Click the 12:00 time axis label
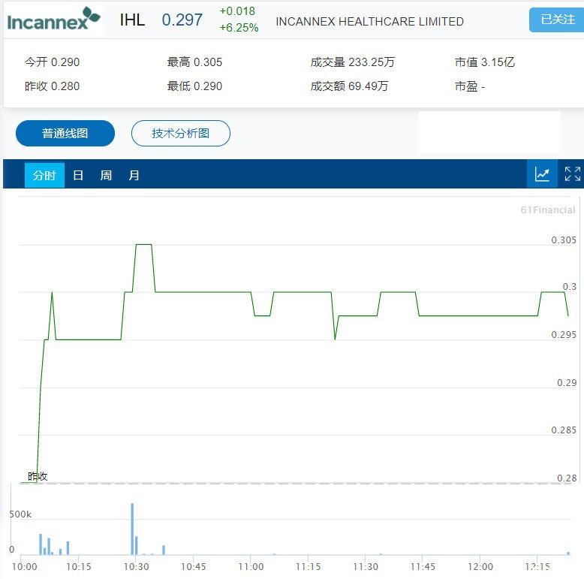The height and width of the screenshot is (579, 584). [480, 567]
